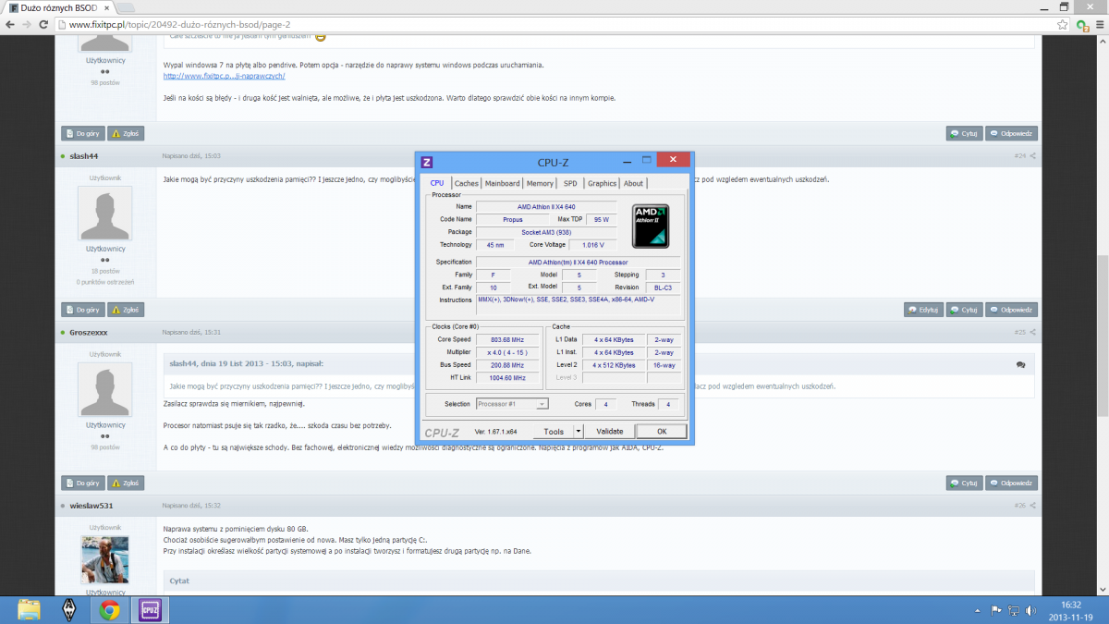Reload the page with the refresh icon
The image size is (1109, 624).
tap(44, 24)
